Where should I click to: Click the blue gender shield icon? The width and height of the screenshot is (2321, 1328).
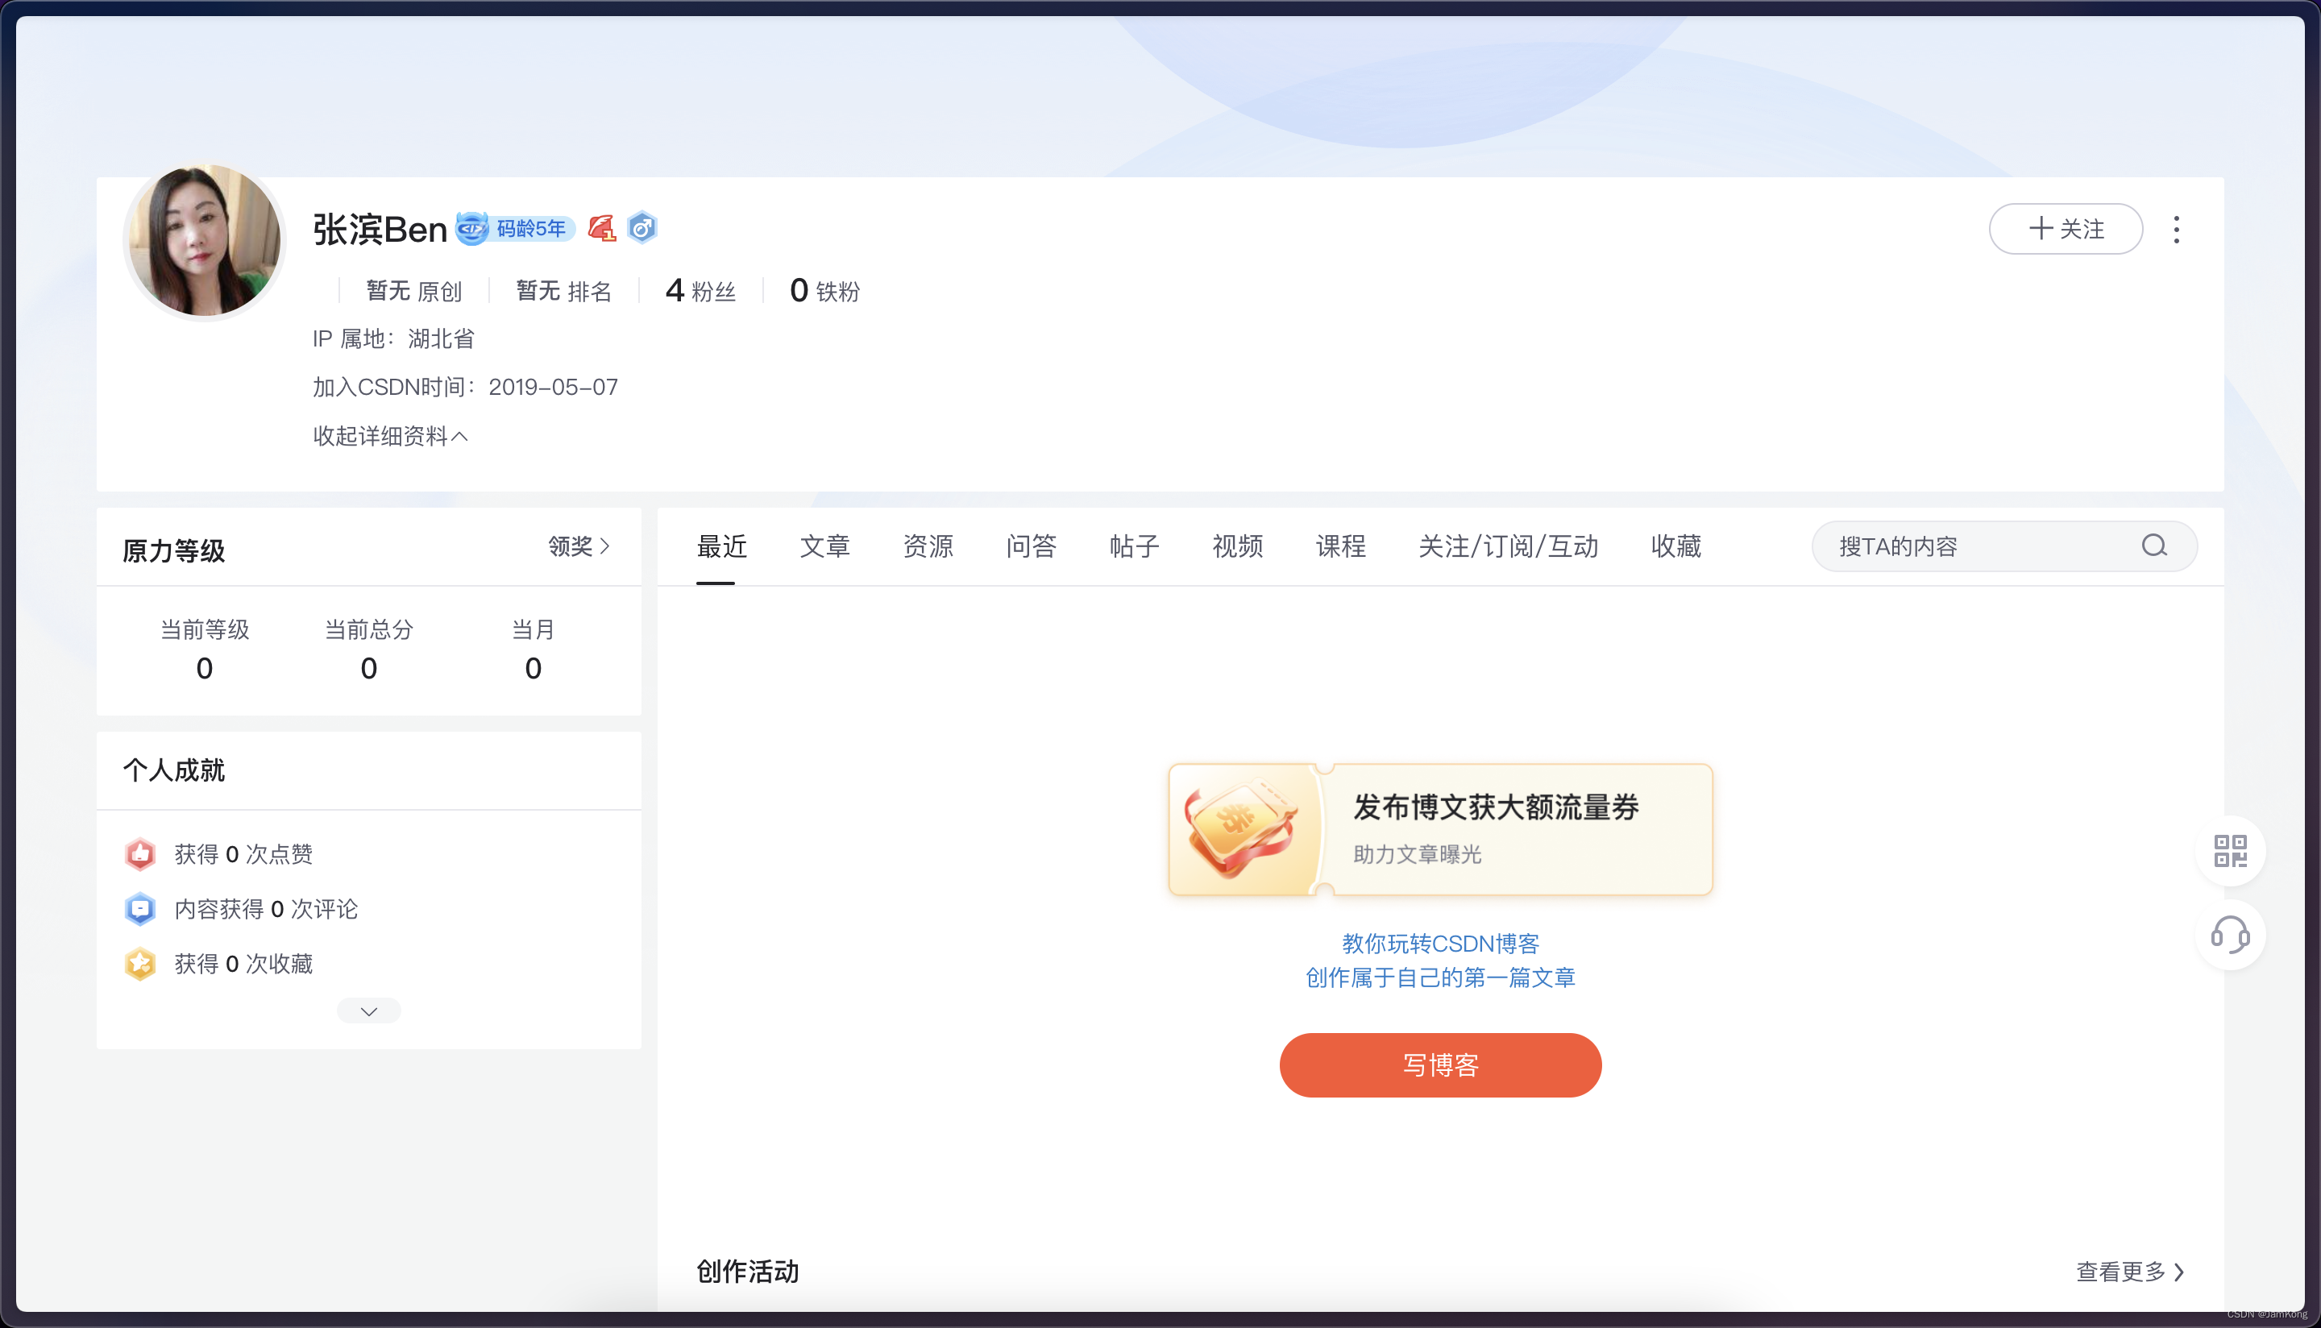pos(642,228)
